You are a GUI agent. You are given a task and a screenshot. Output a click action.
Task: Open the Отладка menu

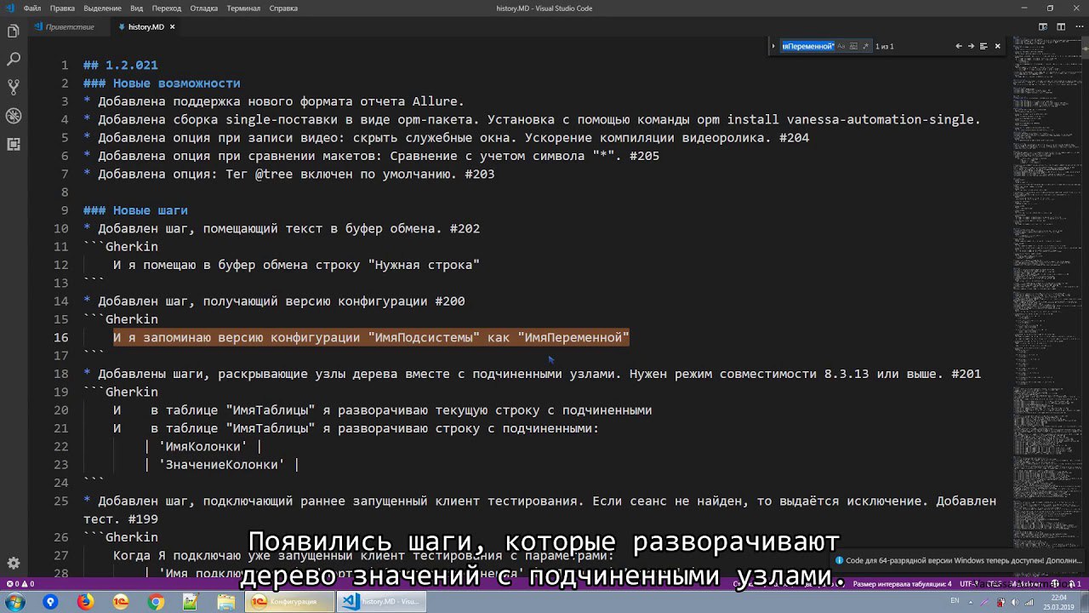pos(204,9)
